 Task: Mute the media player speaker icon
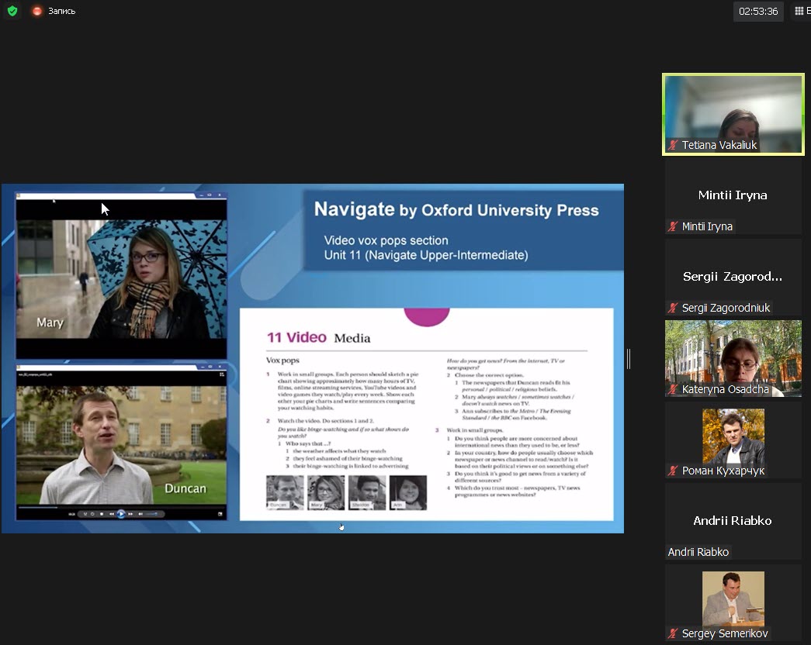[x=140, y=514]
